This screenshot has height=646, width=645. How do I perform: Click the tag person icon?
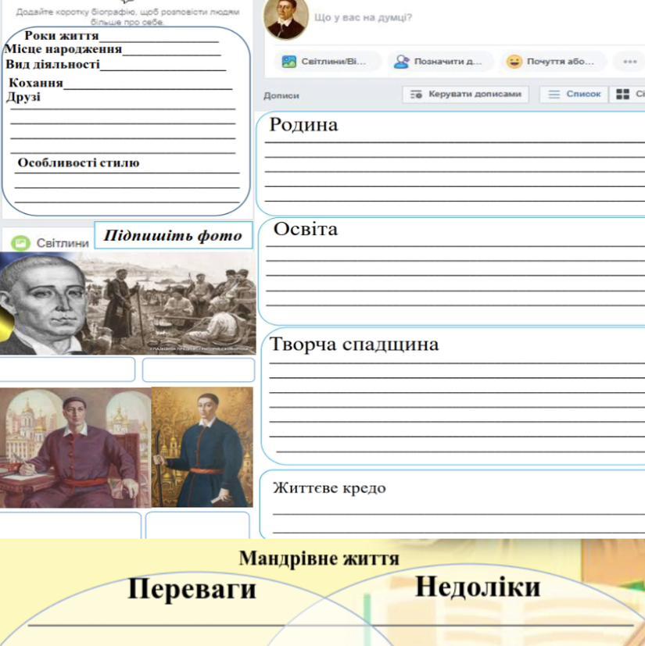401,62
